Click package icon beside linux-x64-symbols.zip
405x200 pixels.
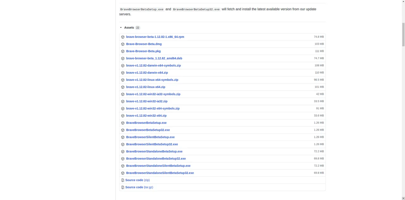pos(123,80)
